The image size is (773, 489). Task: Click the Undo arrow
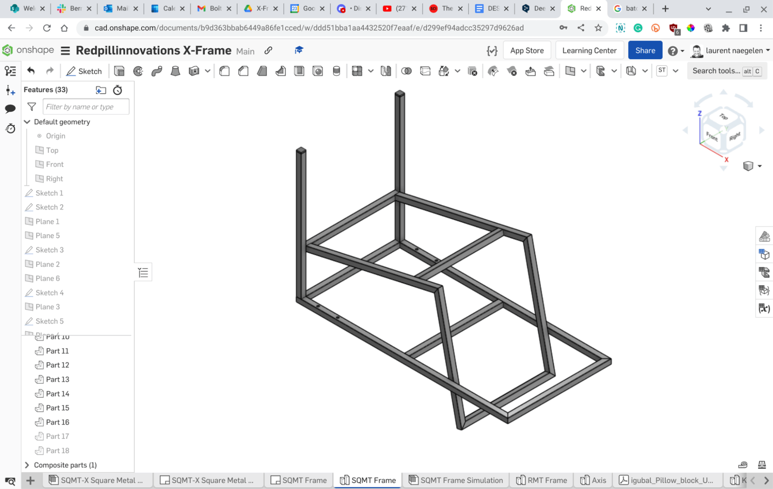(x=30, y=71)
